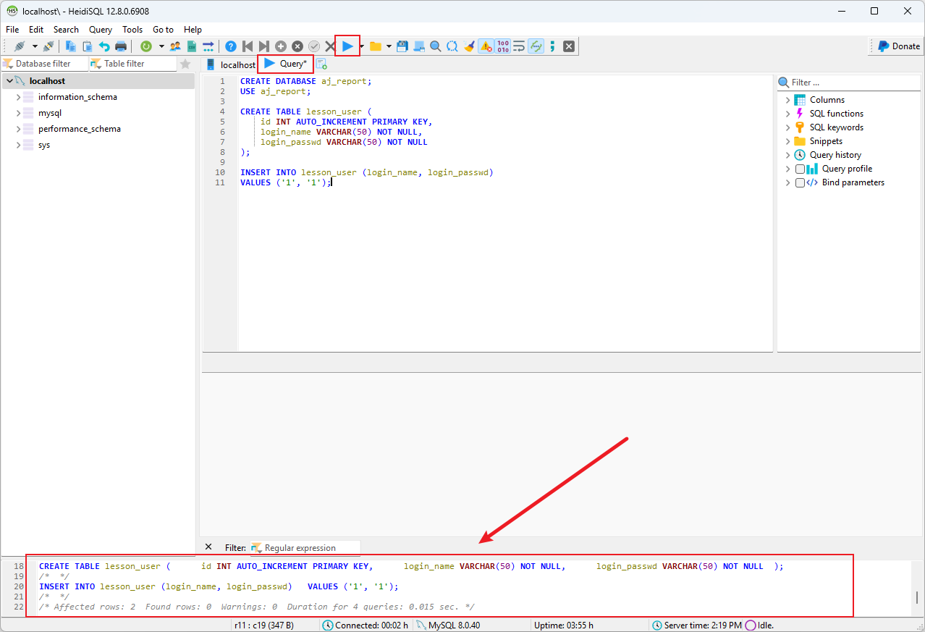This screenshot has width=925, height=632.
Task: Open the Help menu
Action: (x=193, y=30)
